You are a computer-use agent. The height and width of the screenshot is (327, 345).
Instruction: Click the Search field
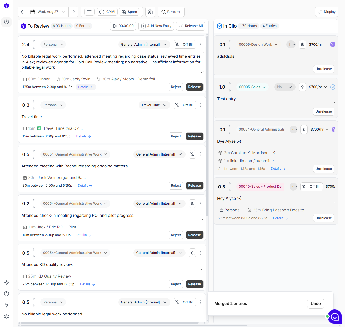pos(171,12)
